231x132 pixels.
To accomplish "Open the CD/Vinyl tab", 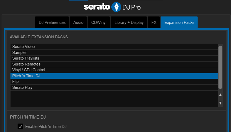I will click(x=99, y=22).
